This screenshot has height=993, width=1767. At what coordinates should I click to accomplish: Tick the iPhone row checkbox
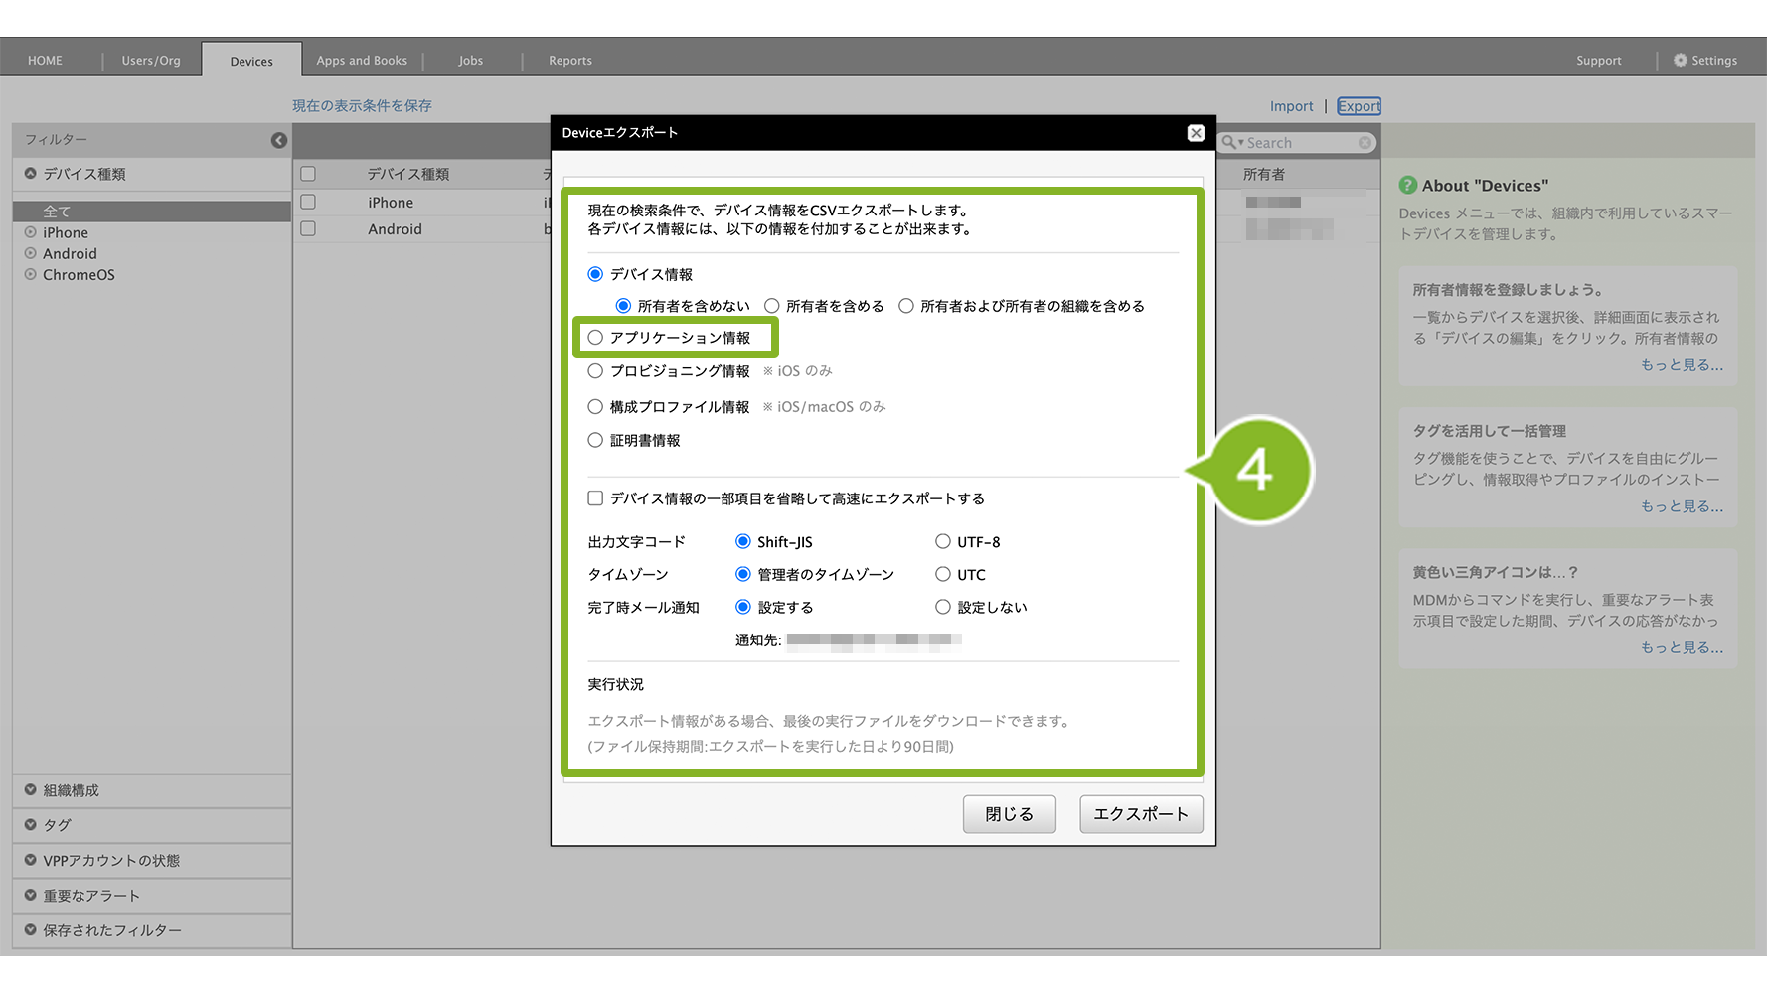(x=308, y=202)
